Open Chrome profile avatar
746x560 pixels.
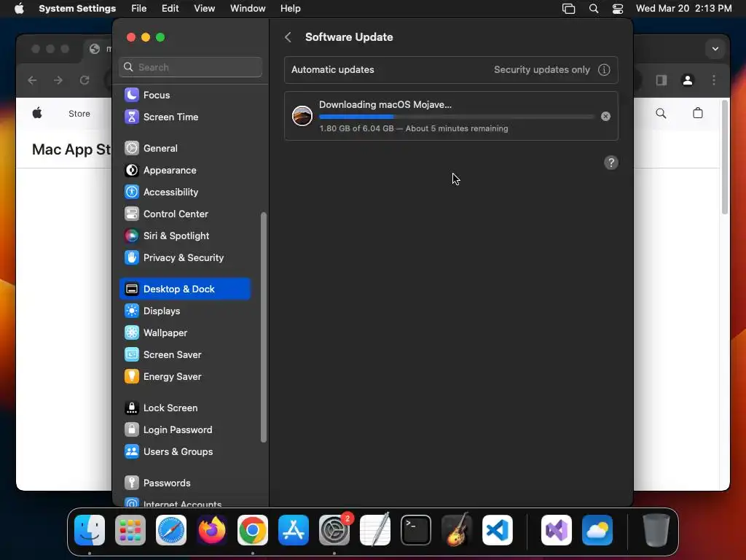click(688, 80)
